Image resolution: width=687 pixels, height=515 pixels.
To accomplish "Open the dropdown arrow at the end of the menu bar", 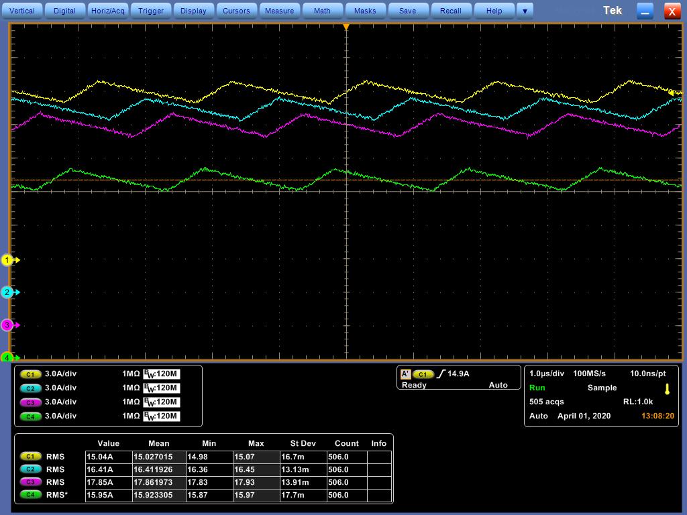I will pyautogui.click(x=525, y=10).
